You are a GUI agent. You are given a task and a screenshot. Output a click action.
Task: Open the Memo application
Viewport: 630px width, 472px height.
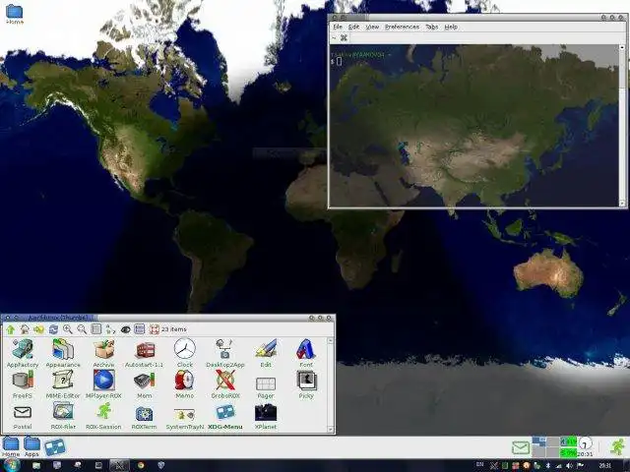coord(185,384)
